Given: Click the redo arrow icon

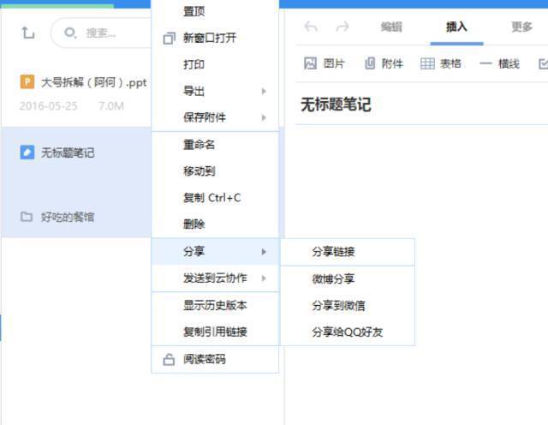Looking at the screenshot, I should [x=342, y=27].
